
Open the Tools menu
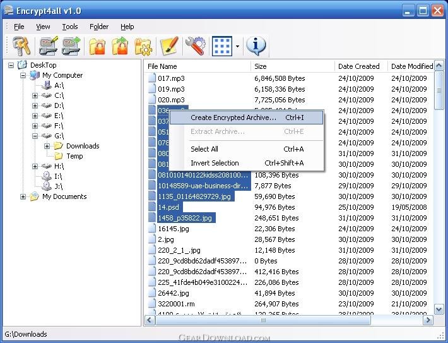pyautogui.click(x=70, y=27)
